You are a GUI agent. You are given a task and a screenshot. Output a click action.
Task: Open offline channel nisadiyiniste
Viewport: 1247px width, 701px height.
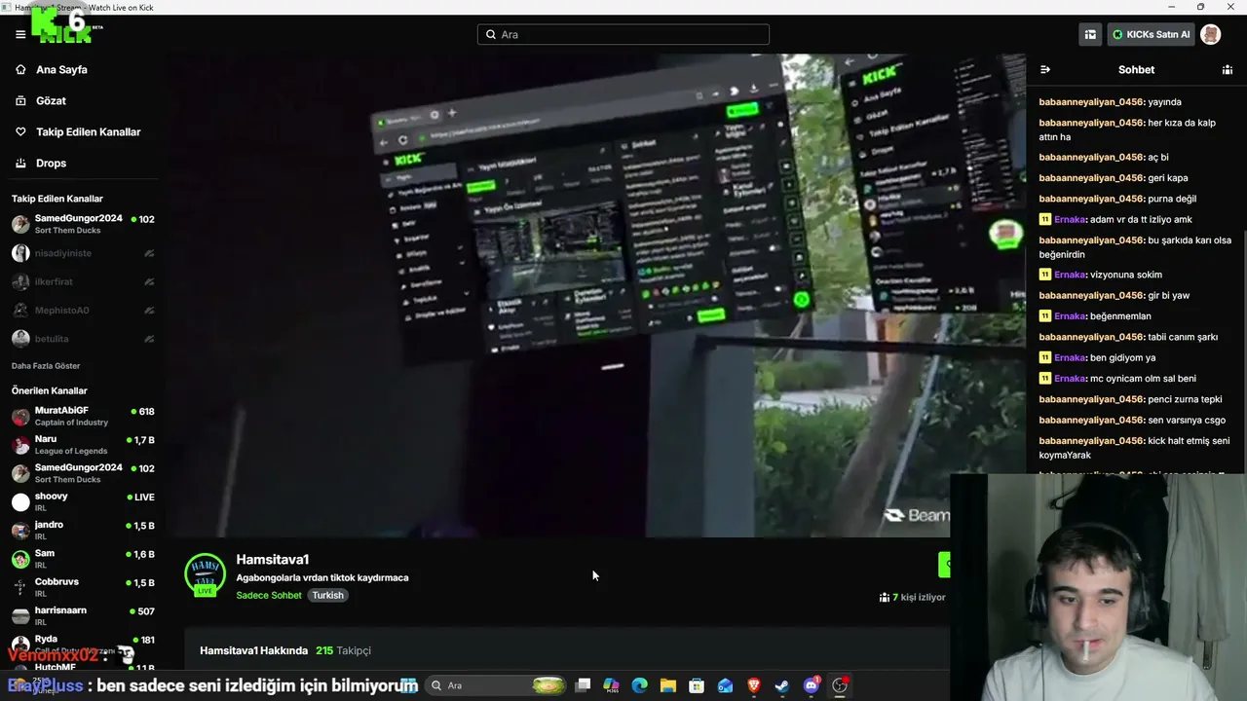83,253
